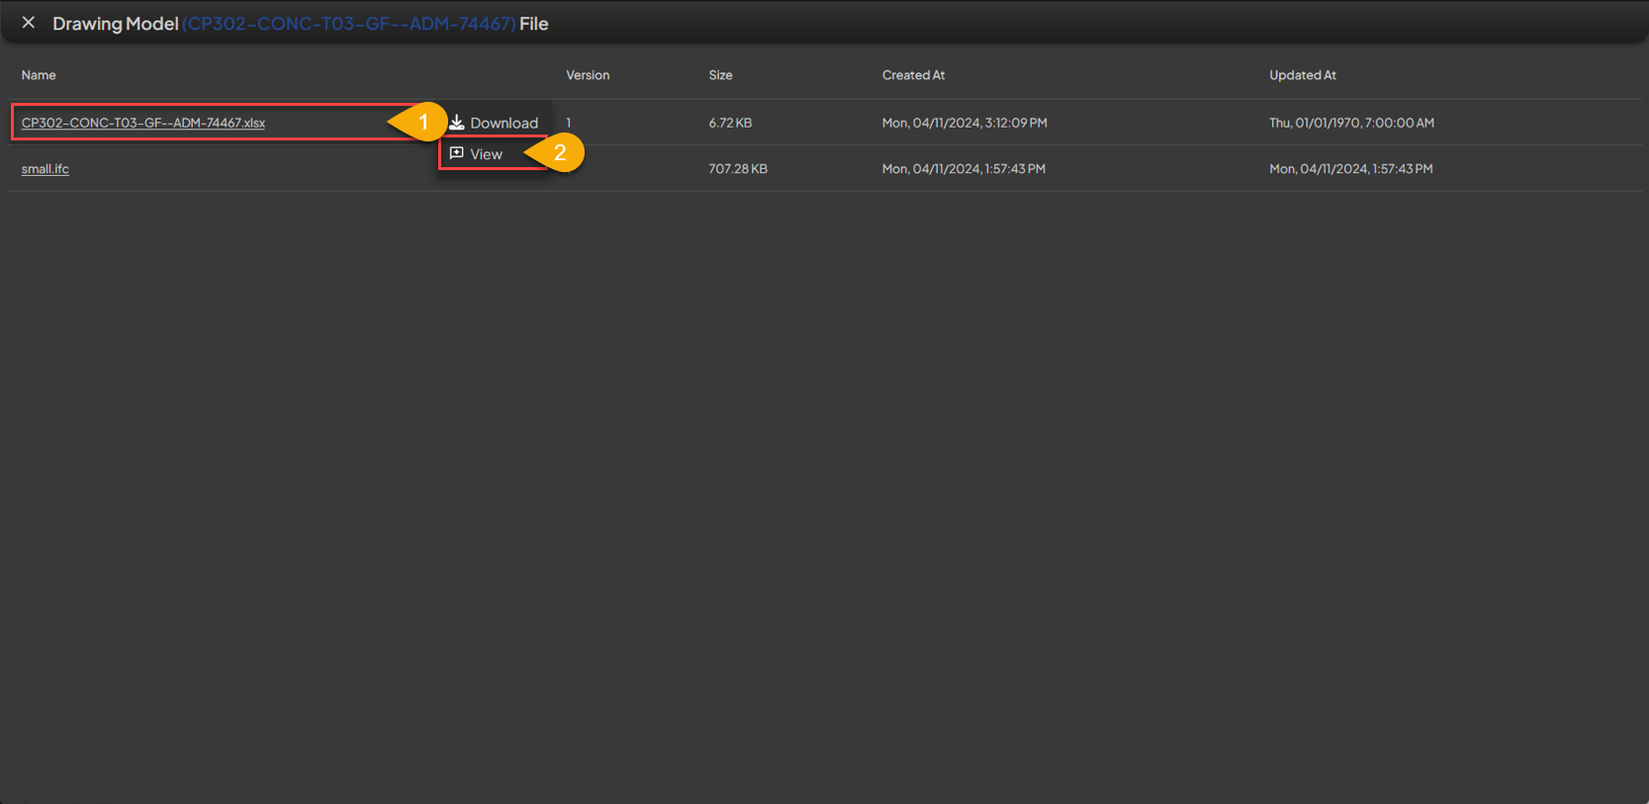This screenshot has height=804, width=1649.
Task: Select the 707.28 KB size cell
Action: tap(738, 169)
